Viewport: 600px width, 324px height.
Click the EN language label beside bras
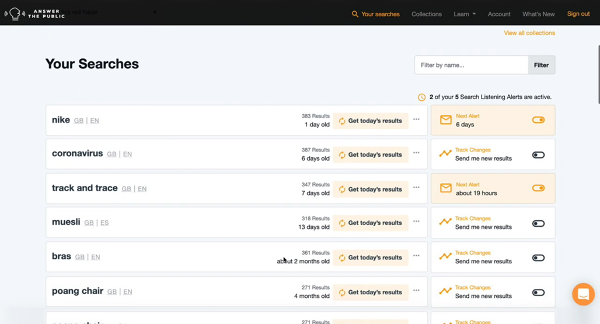tap(96, 257)
